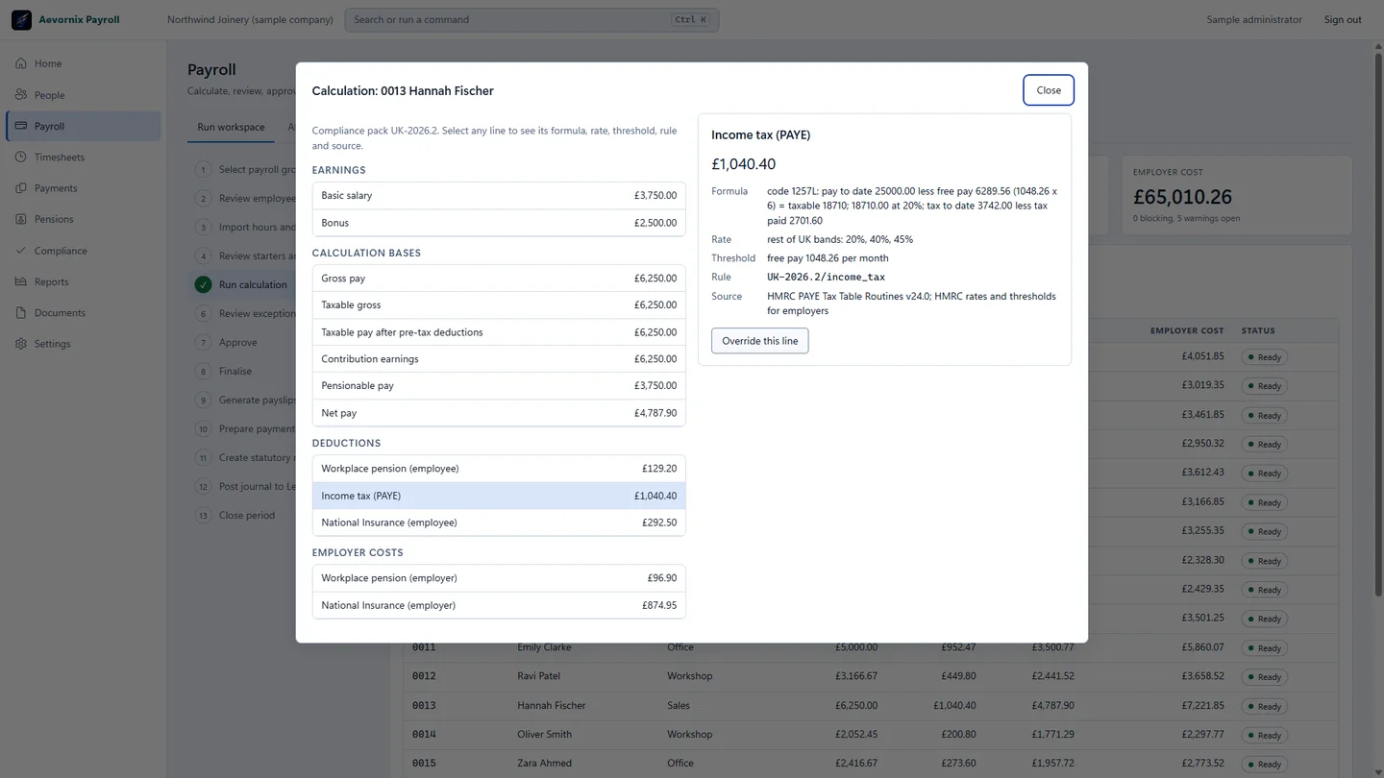
Task: Click the Oliver Smith table row name
Action: pos(544,734)
